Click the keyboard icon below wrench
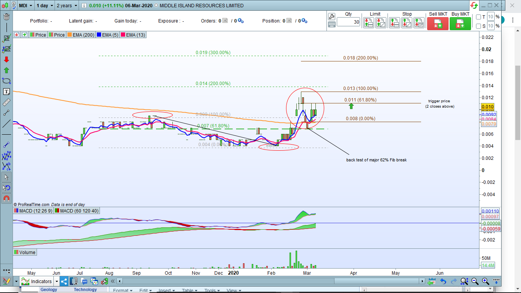This screenshot has width=521, height=293. click(331, 24)
